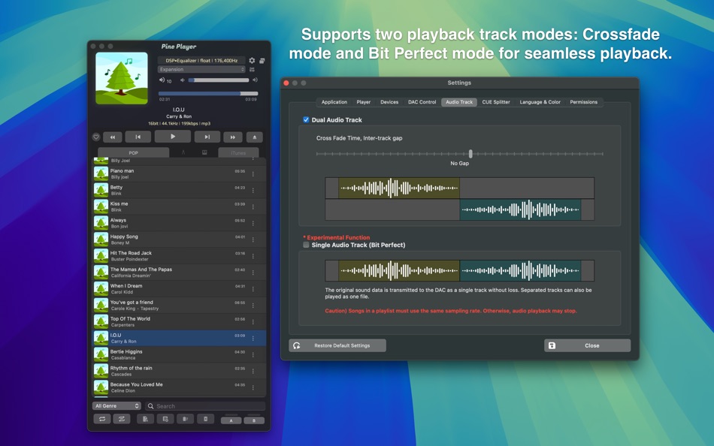Click Restore Default Settings button
The image size is (714, 446).
point(337,345)
